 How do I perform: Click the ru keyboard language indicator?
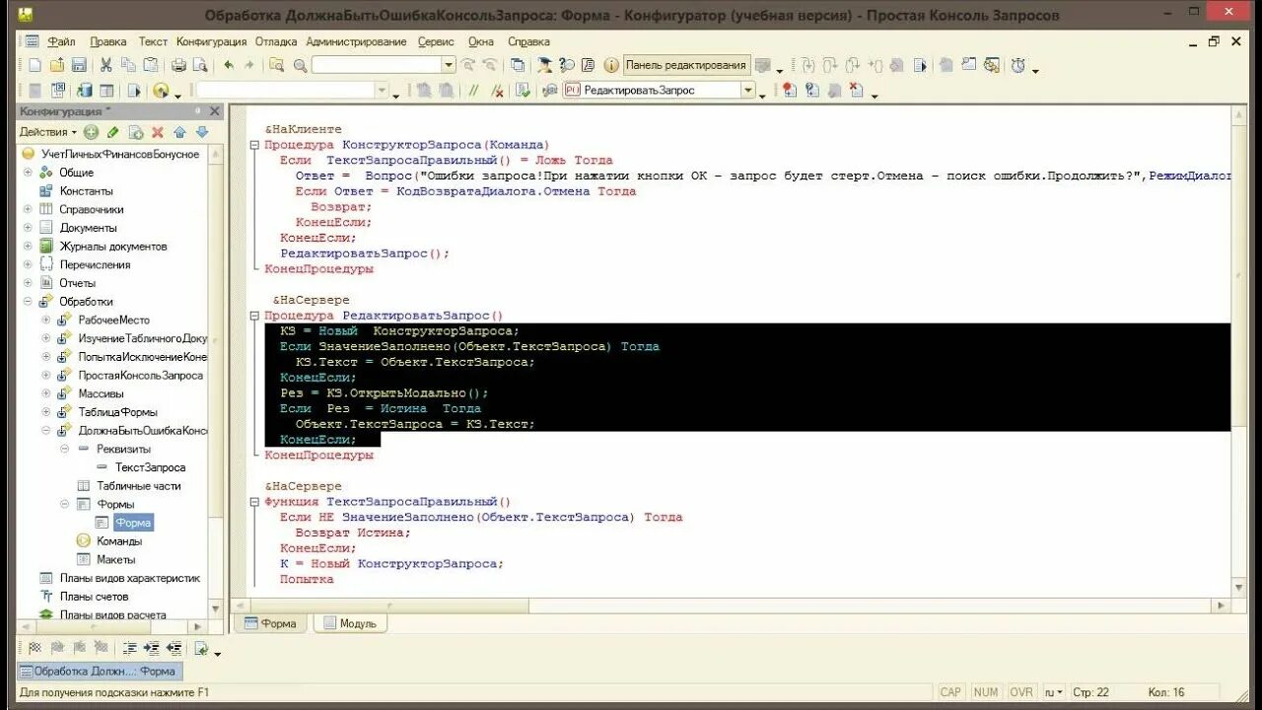1055,692
